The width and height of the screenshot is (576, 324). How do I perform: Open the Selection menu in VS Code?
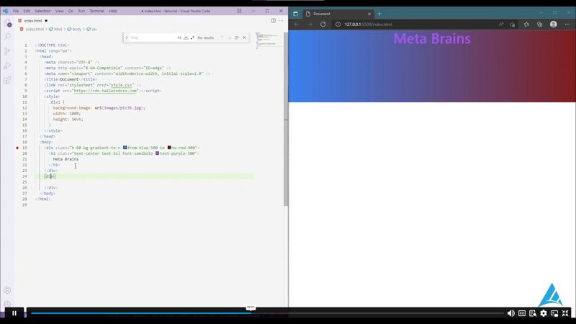(x=42, y=11)
